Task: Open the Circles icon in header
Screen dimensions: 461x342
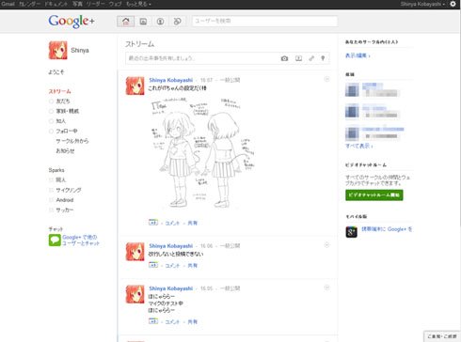Action: 177,22
